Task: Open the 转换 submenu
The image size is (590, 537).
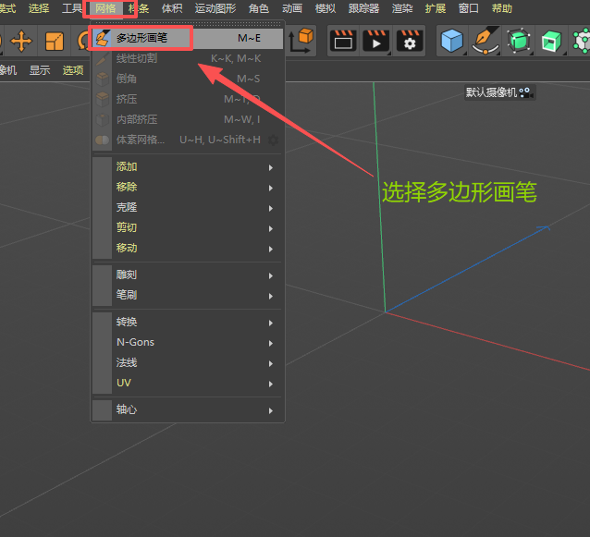Action: pos(127,323)
